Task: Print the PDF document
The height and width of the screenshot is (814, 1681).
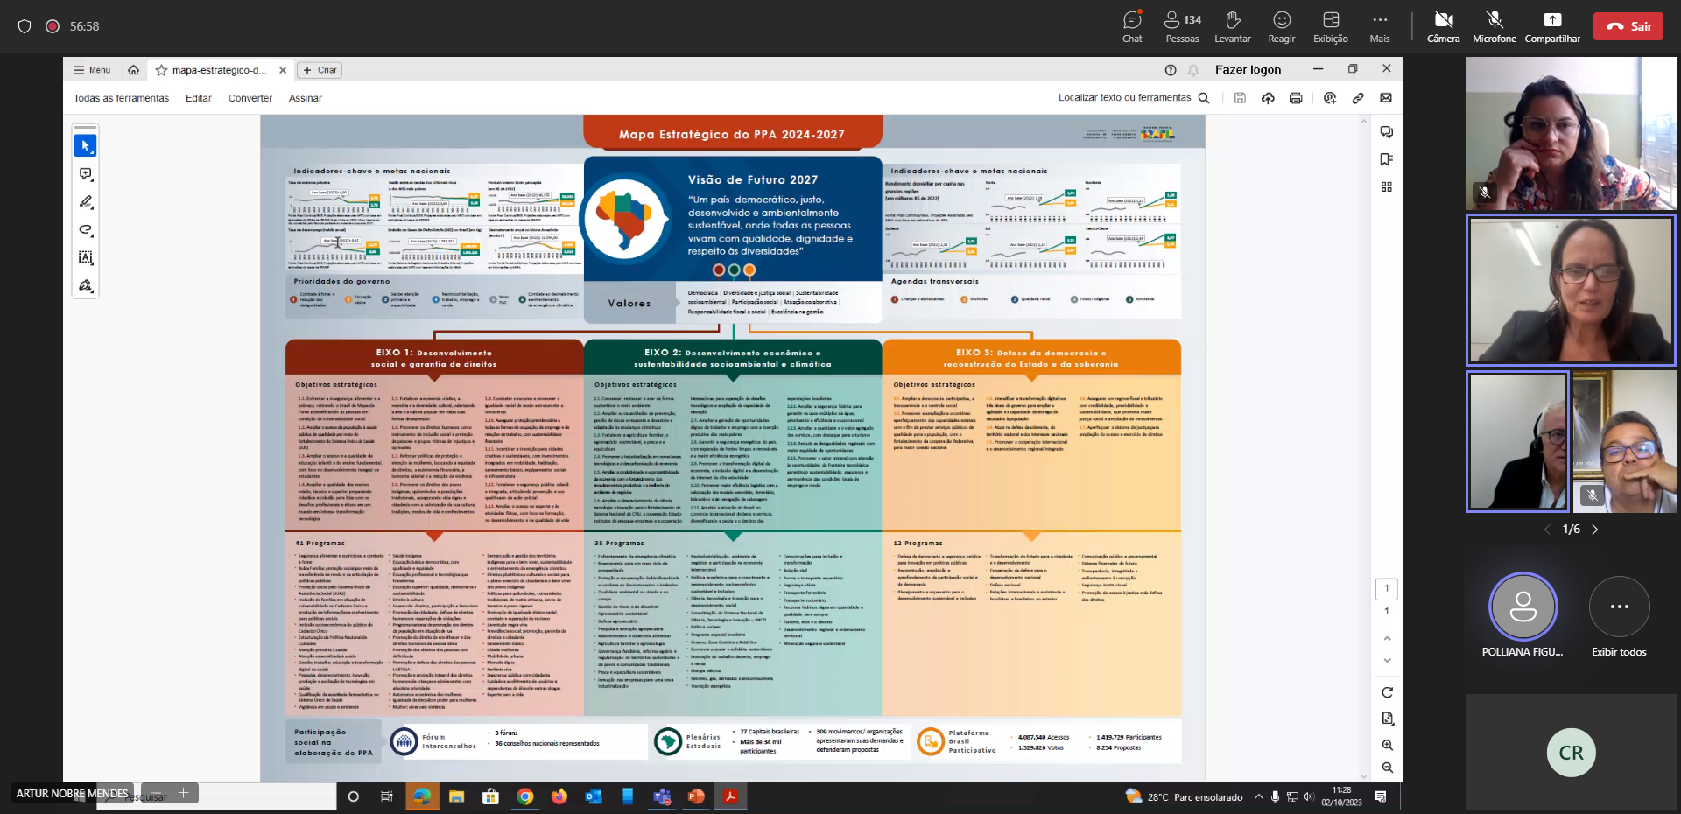Action: point(1296,98)
